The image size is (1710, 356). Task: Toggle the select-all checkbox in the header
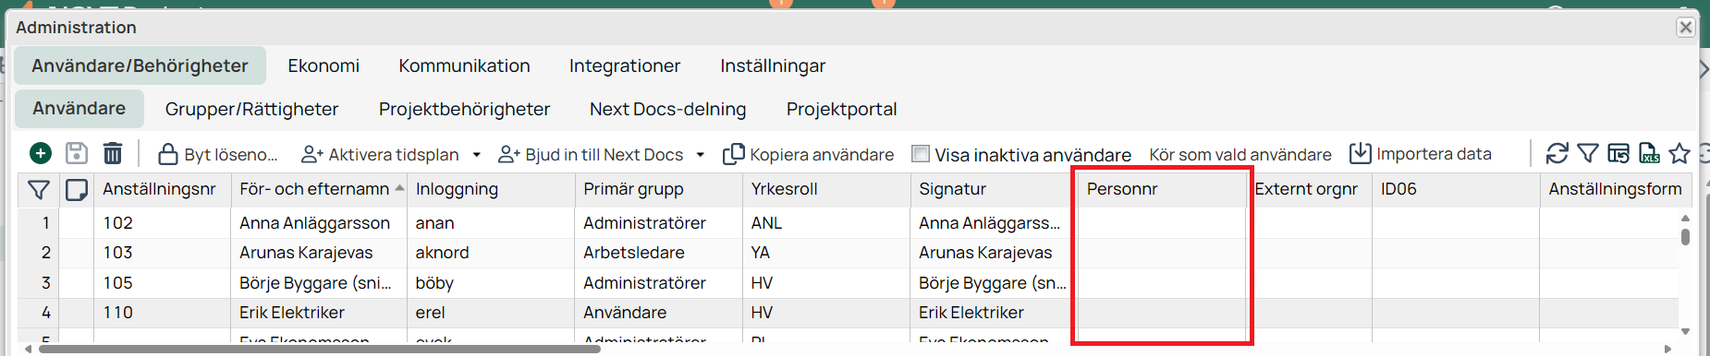(77, 190)
